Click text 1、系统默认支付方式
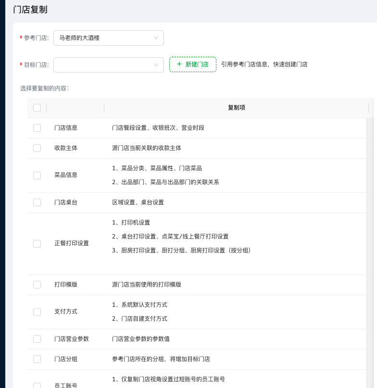The width and height of the screenshot is (377, 388). pyautogui.click(x=139, y=305)
